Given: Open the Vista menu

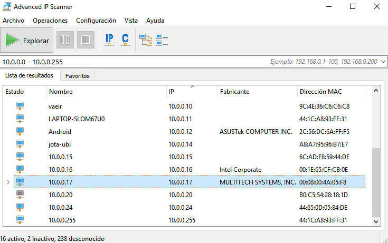Looking at the screenshot, I should [131, 21].
